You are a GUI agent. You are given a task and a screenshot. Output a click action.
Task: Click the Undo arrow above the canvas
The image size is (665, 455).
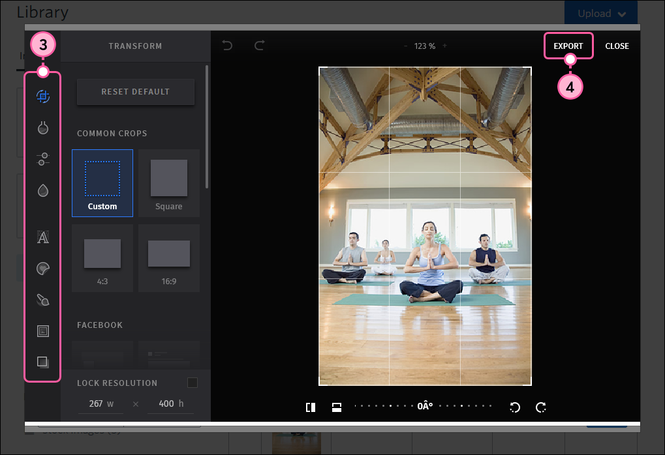click(226, 46)
